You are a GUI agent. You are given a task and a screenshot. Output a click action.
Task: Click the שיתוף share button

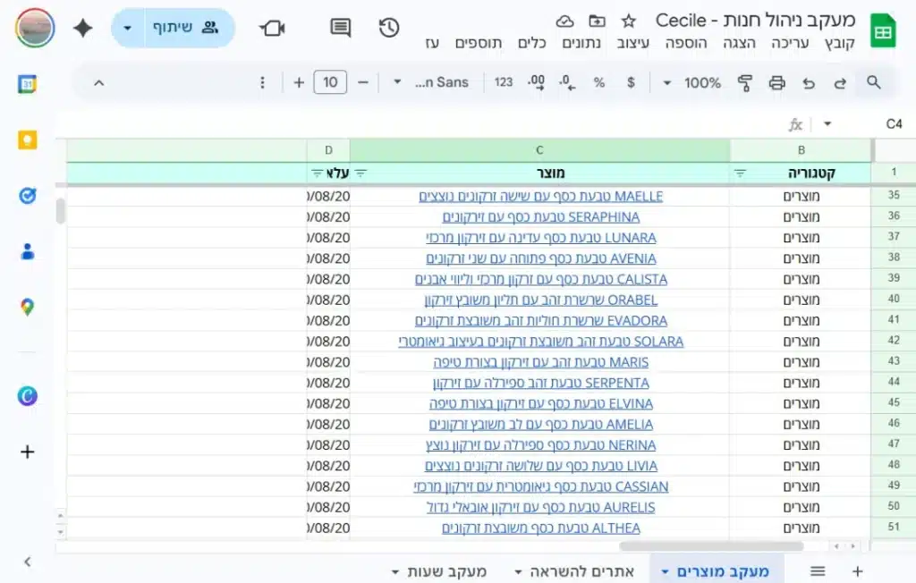(183, 28)
